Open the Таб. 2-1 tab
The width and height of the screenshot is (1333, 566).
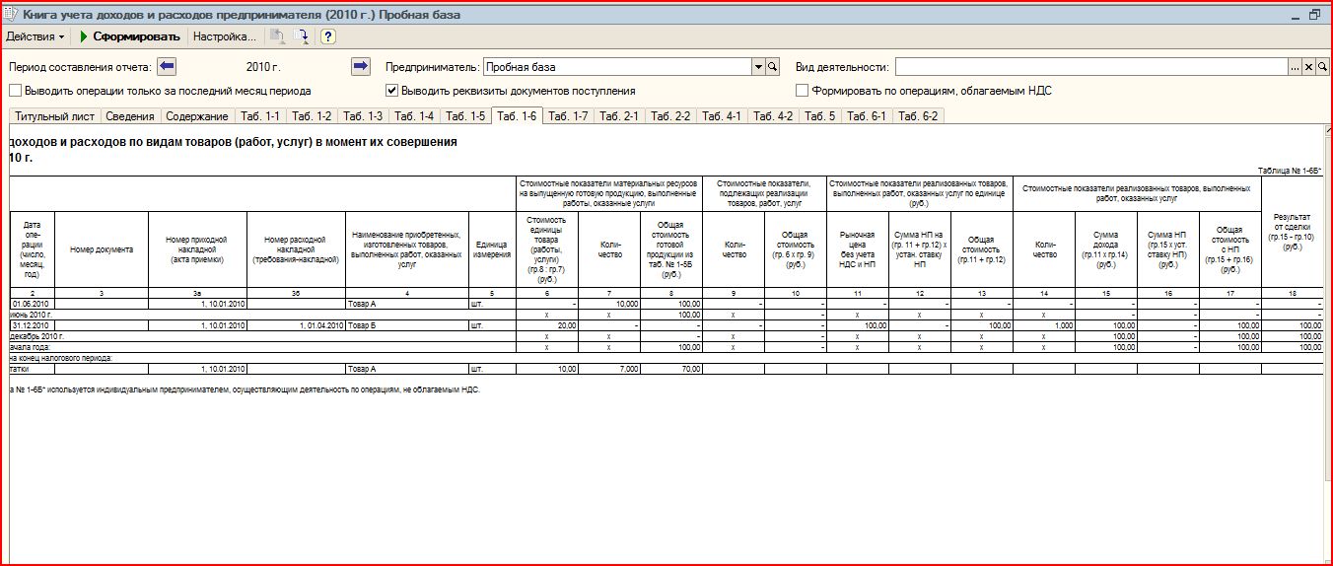pyautogui.click(x=619, y=116)
